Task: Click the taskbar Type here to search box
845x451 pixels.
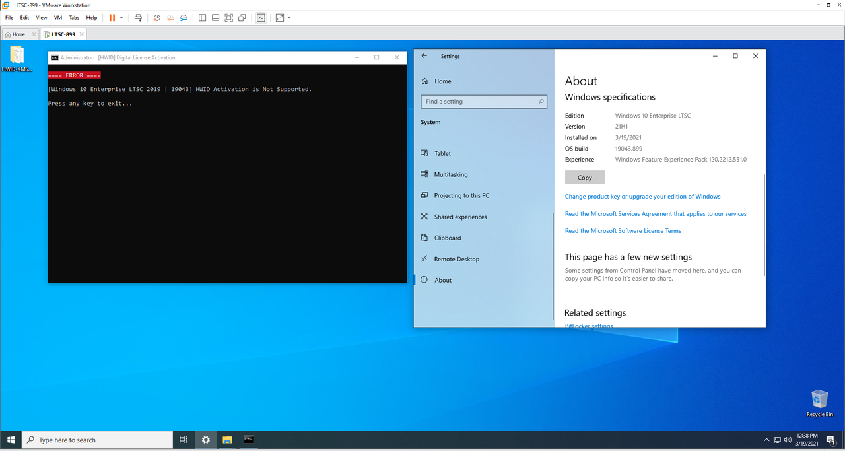Action: tap(97, 440)
